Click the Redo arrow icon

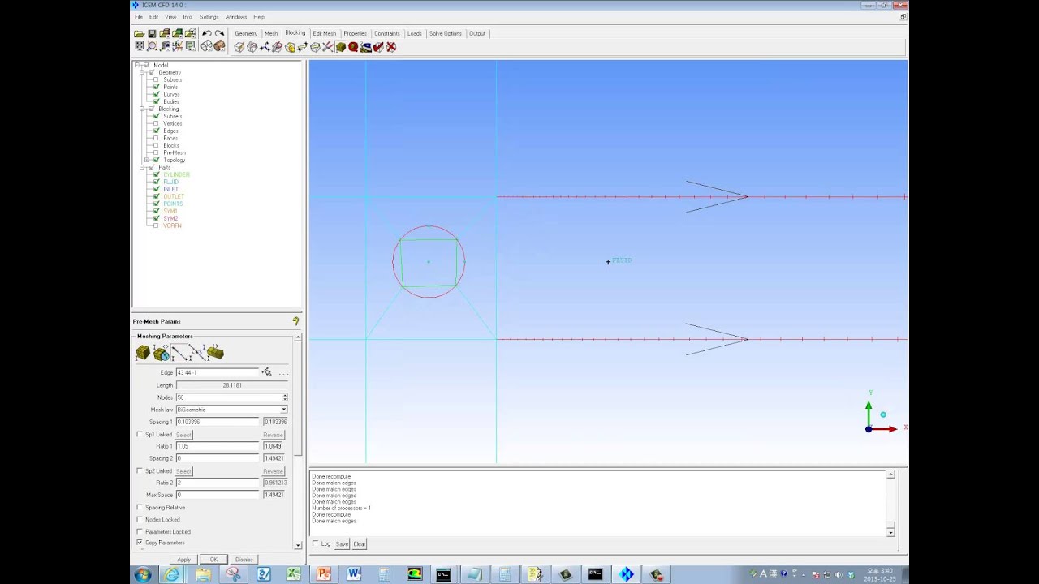coord(219,33)
